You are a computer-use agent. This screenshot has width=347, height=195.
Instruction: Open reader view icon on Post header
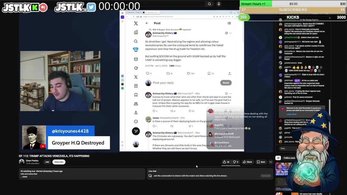point(229,23)
